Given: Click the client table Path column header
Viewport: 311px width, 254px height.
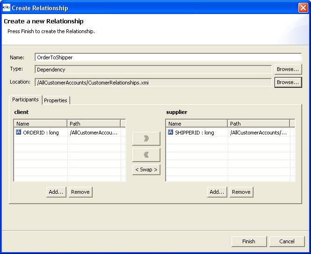Looking at the screenshot, I should coord(94,124).
